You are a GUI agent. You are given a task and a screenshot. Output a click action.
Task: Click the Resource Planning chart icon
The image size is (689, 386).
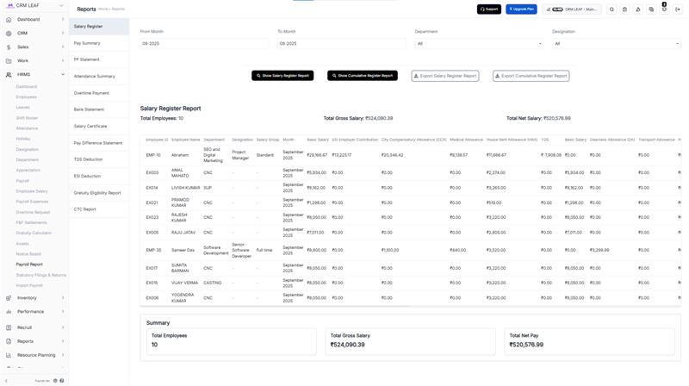pos(9,355)
